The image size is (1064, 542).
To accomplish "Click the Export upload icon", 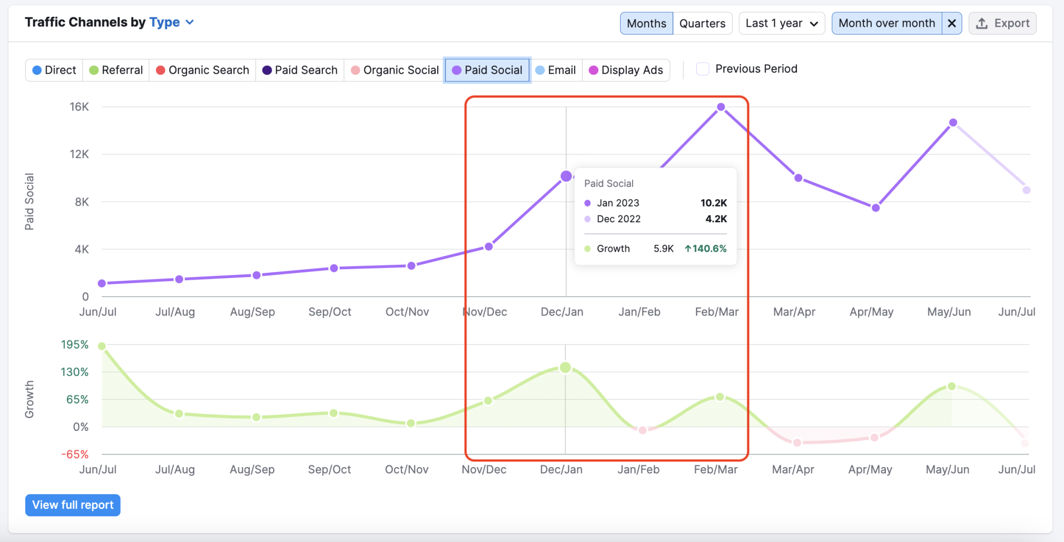I will pyautogui.click(x=982, y=23).
